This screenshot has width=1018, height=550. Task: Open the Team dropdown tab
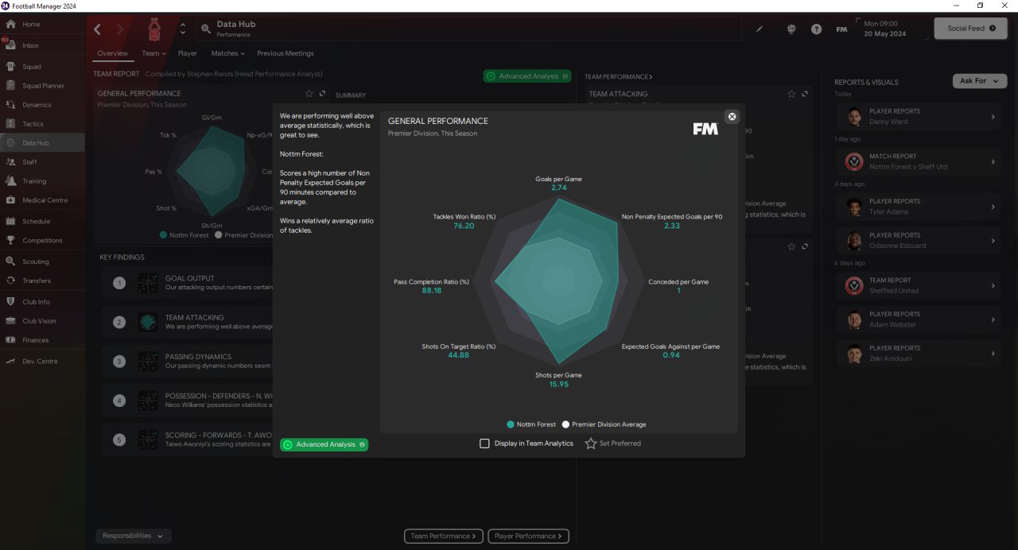click(x=154, y=53)
